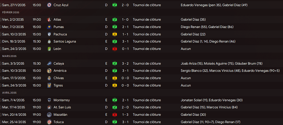The height and width of the screenshot is (125, 283).
Task: Click the red loss icon for León match
Action: coord(114,49)
